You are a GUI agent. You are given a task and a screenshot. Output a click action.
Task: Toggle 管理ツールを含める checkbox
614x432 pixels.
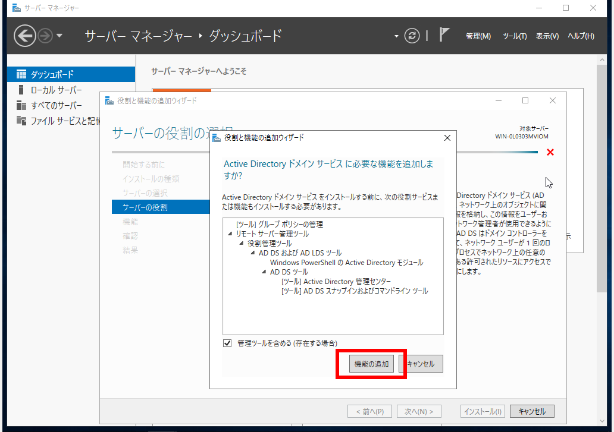227,343
